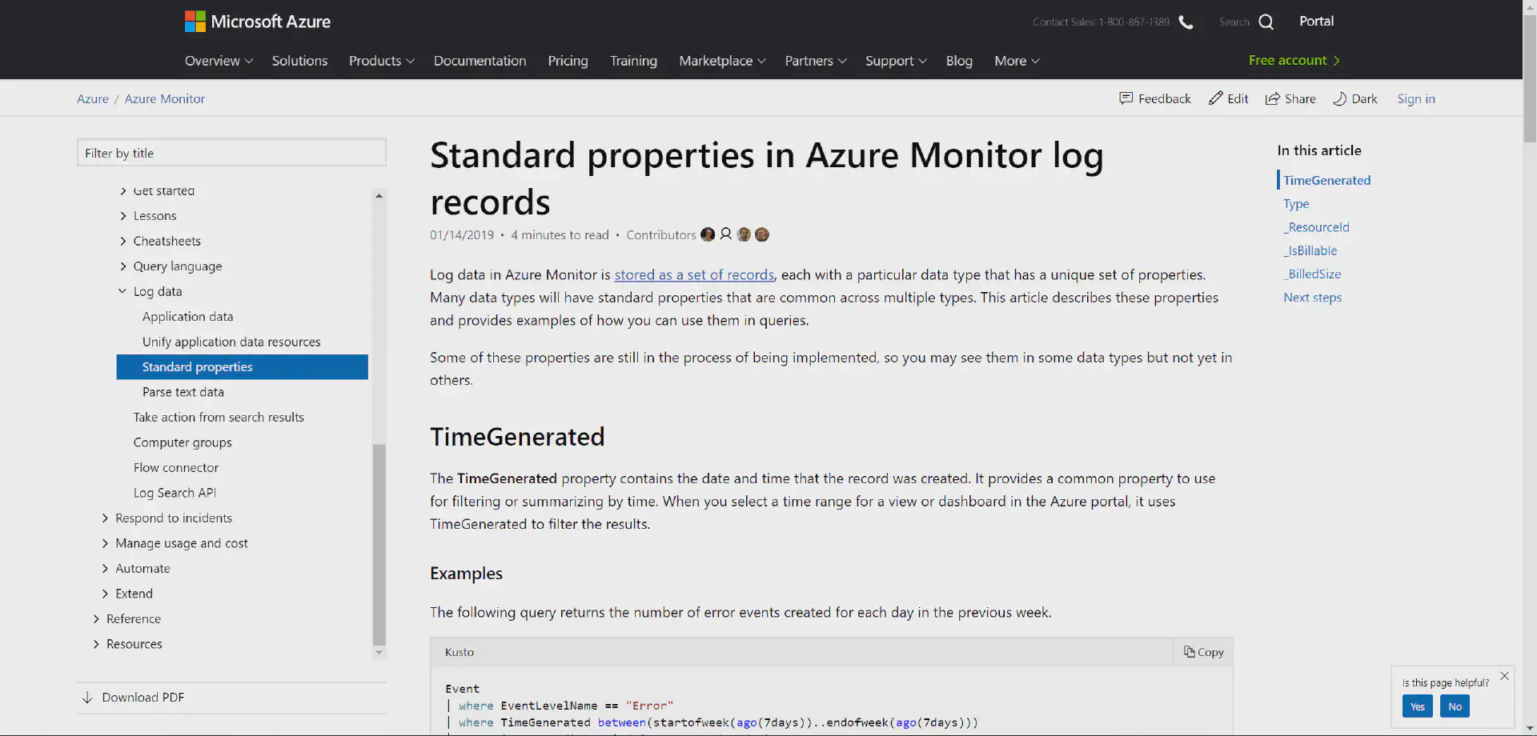The image size is (1537, 736).
Task: Open Computer groups page
Action: click(x=183, y=442)
